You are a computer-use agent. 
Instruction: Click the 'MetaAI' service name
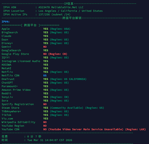[6, 68]
